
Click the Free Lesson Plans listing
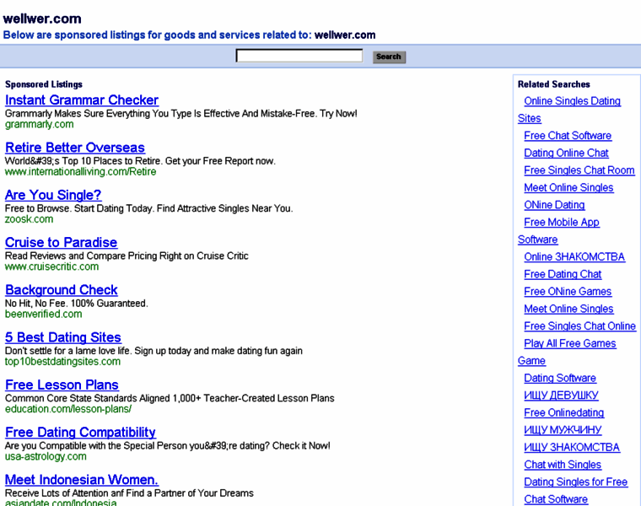click(x=62, y=385)
